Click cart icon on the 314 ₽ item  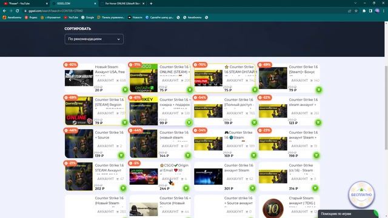[x=315, y=188]
